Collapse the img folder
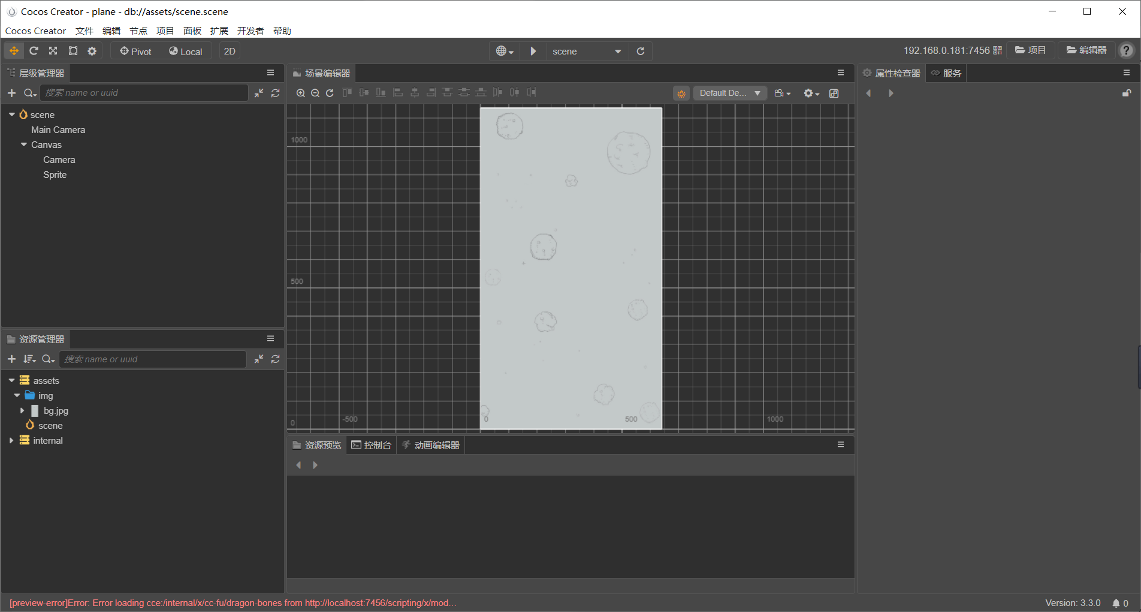 click(17, 395)
